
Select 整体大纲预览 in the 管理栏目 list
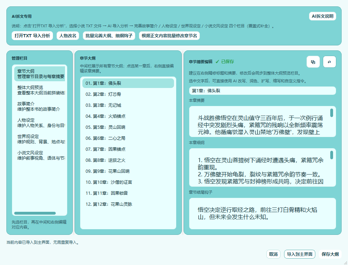pos(39,90)
